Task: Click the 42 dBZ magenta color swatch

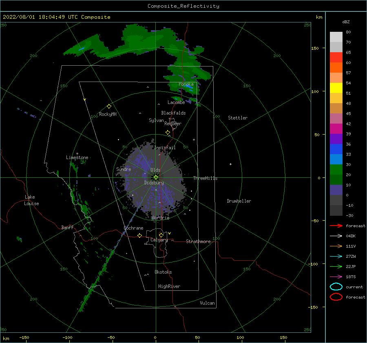Action: point(336,128)
